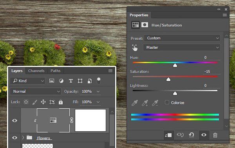Select the Add to Sample eyedropper
The width and height of the screenshot is (235, 148).
point(145,103)
